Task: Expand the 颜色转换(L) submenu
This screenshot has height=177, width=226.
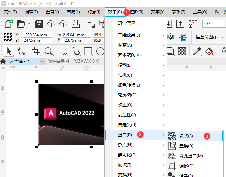Action: click(136, 85)
